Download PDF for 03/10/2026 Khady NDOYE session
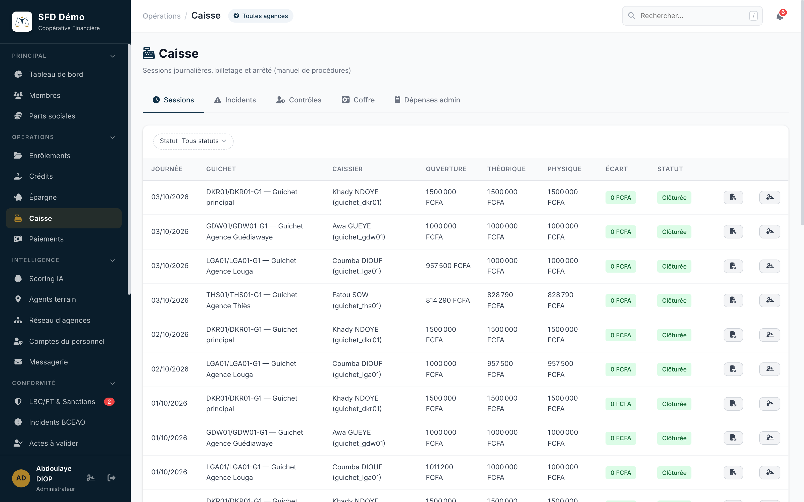Screen dimensions: 804x502 (x=733, y=198)
